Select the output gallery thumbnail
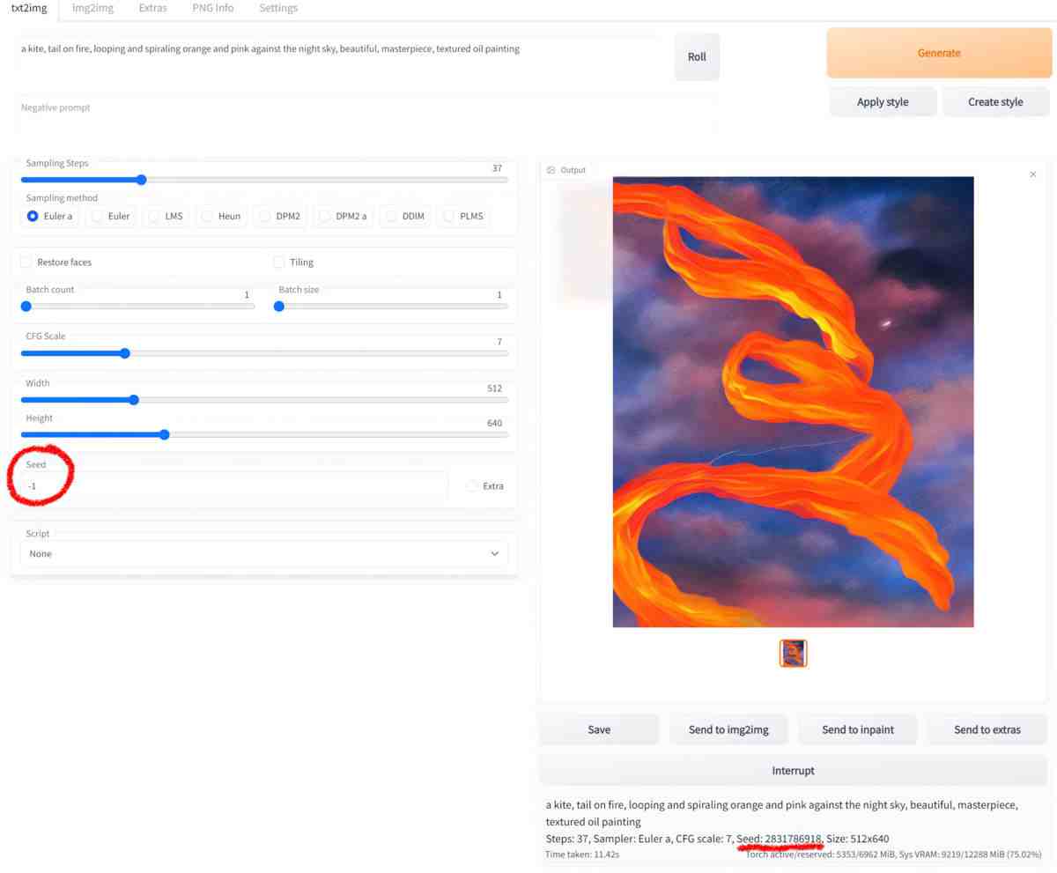Screen dimensions: 1057x873 794,653
